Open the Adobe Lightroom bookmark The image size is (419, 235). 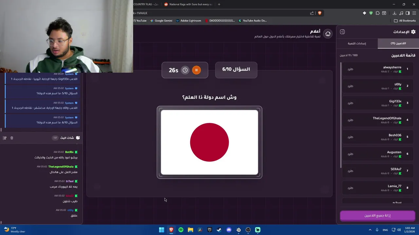pyautogui.click(x=189, y=21)
